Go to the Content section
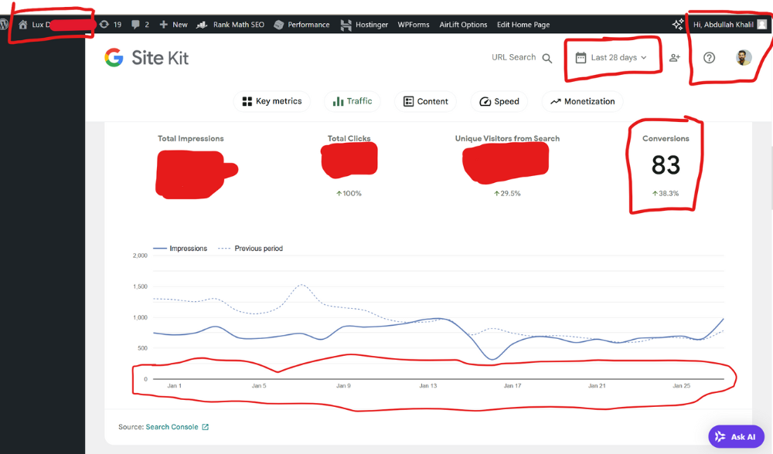The image size is (773, 454). 425,101
